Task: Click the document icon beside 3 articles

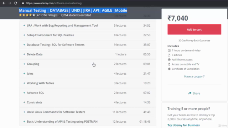Action: tap(169, 55)
